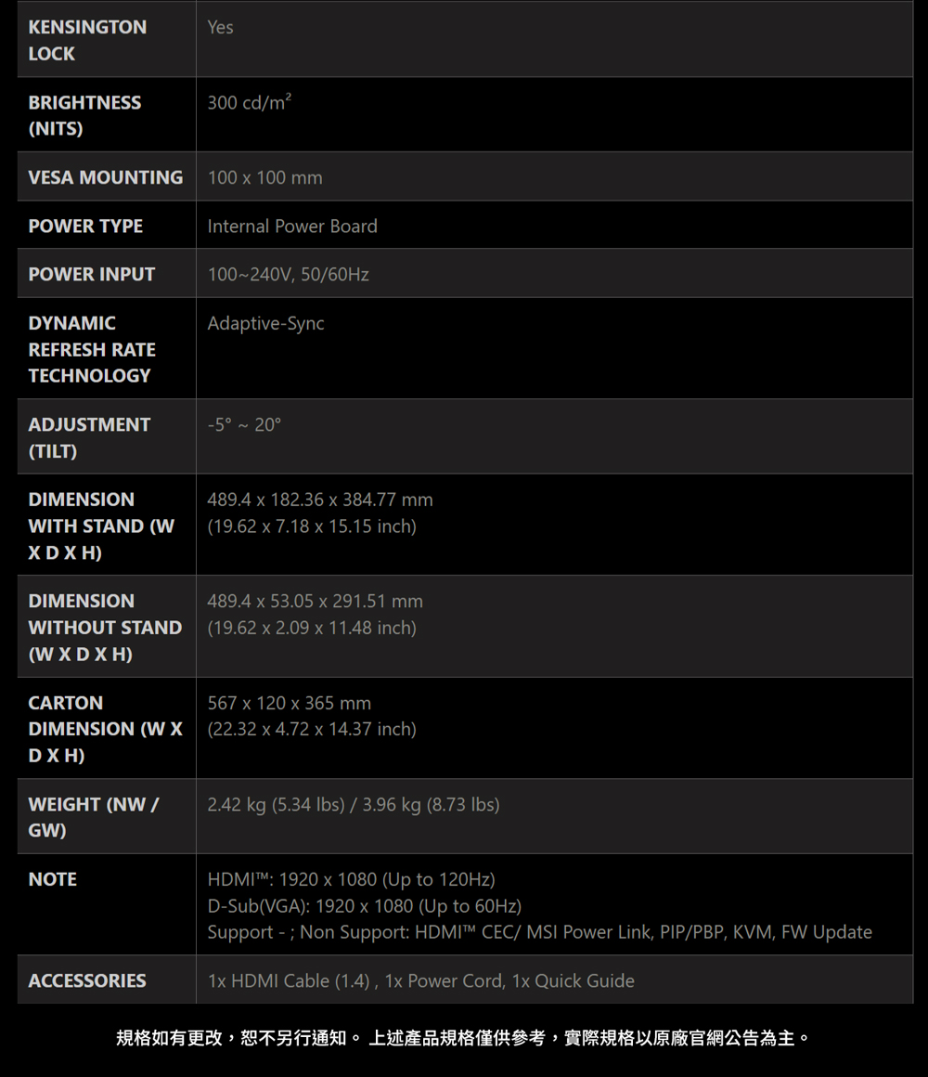The height and width of the screenshot is (1077, 928).
Task: Click the KENSINGTON LOCK row label
Action: click(87, 40)
